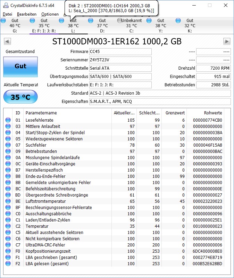Click the Firmware field CC45
The width and height of the screenshot is (234, 278).
tap(120, 52)
